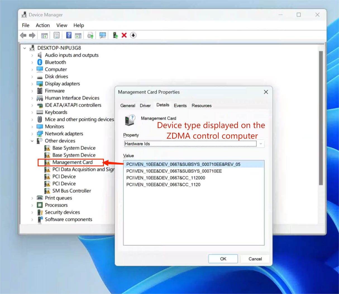This screenshot has width=339, height=294.
Task: Click the computer tower with green arrow icon
Action: [115, 35]
